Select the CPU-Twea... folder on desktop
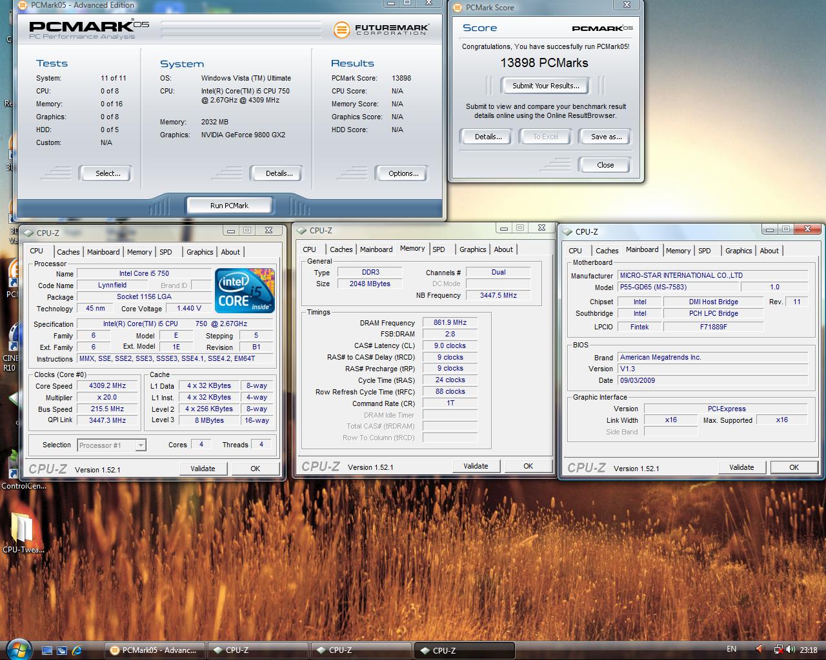Screen dimensions: 826x660 point(23,532)
